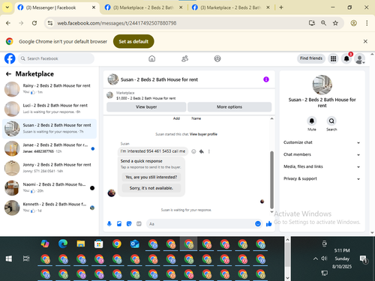The width and height of the screenshot is (375, 281).
Task: Open Chrome three-dot menu
Action: [367, 23]
